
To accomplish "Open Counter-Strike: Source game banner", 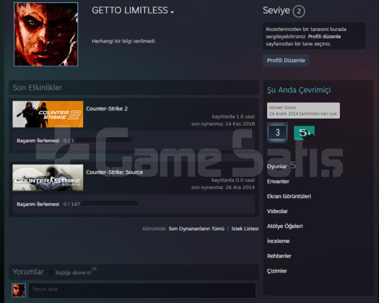I will coord(48,177).
